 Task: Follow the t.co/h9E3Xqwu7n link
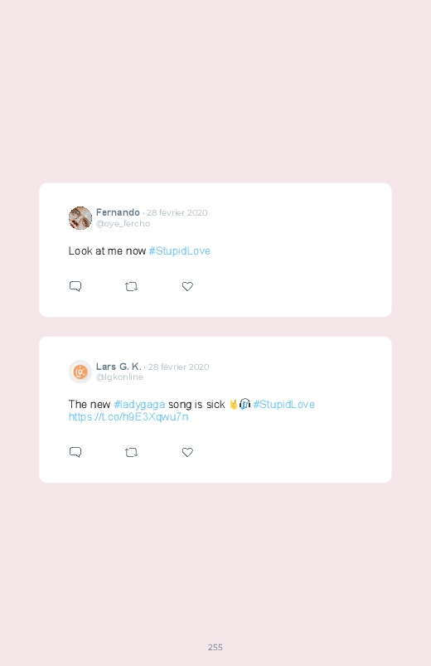(x=128, y=416)
